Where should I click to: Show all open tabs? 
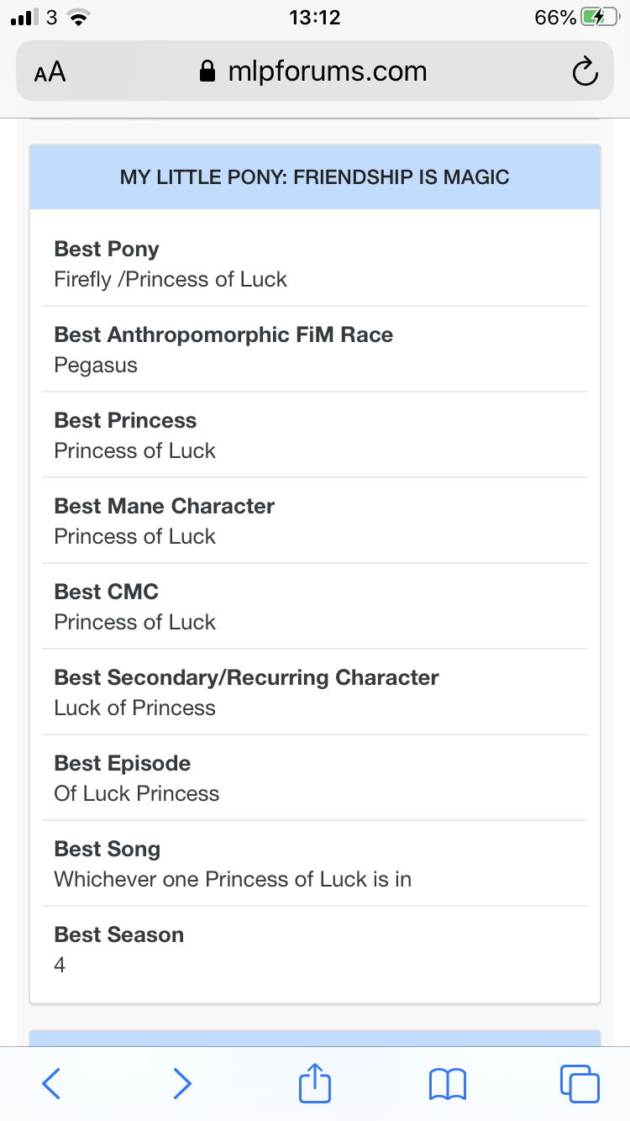click(x=579, y=1083)
